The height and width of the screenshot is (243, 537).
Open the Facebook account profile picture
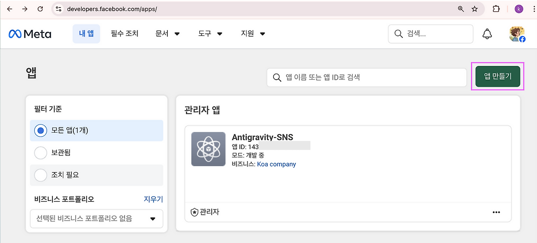pos(517,34)
